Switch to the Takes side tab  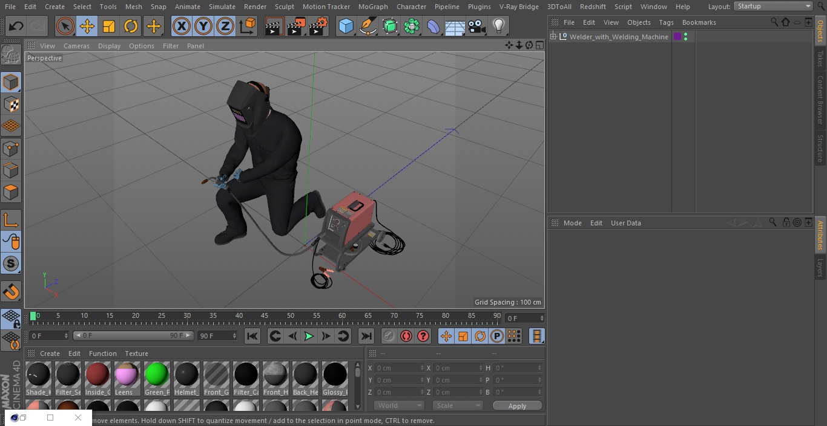820,59
